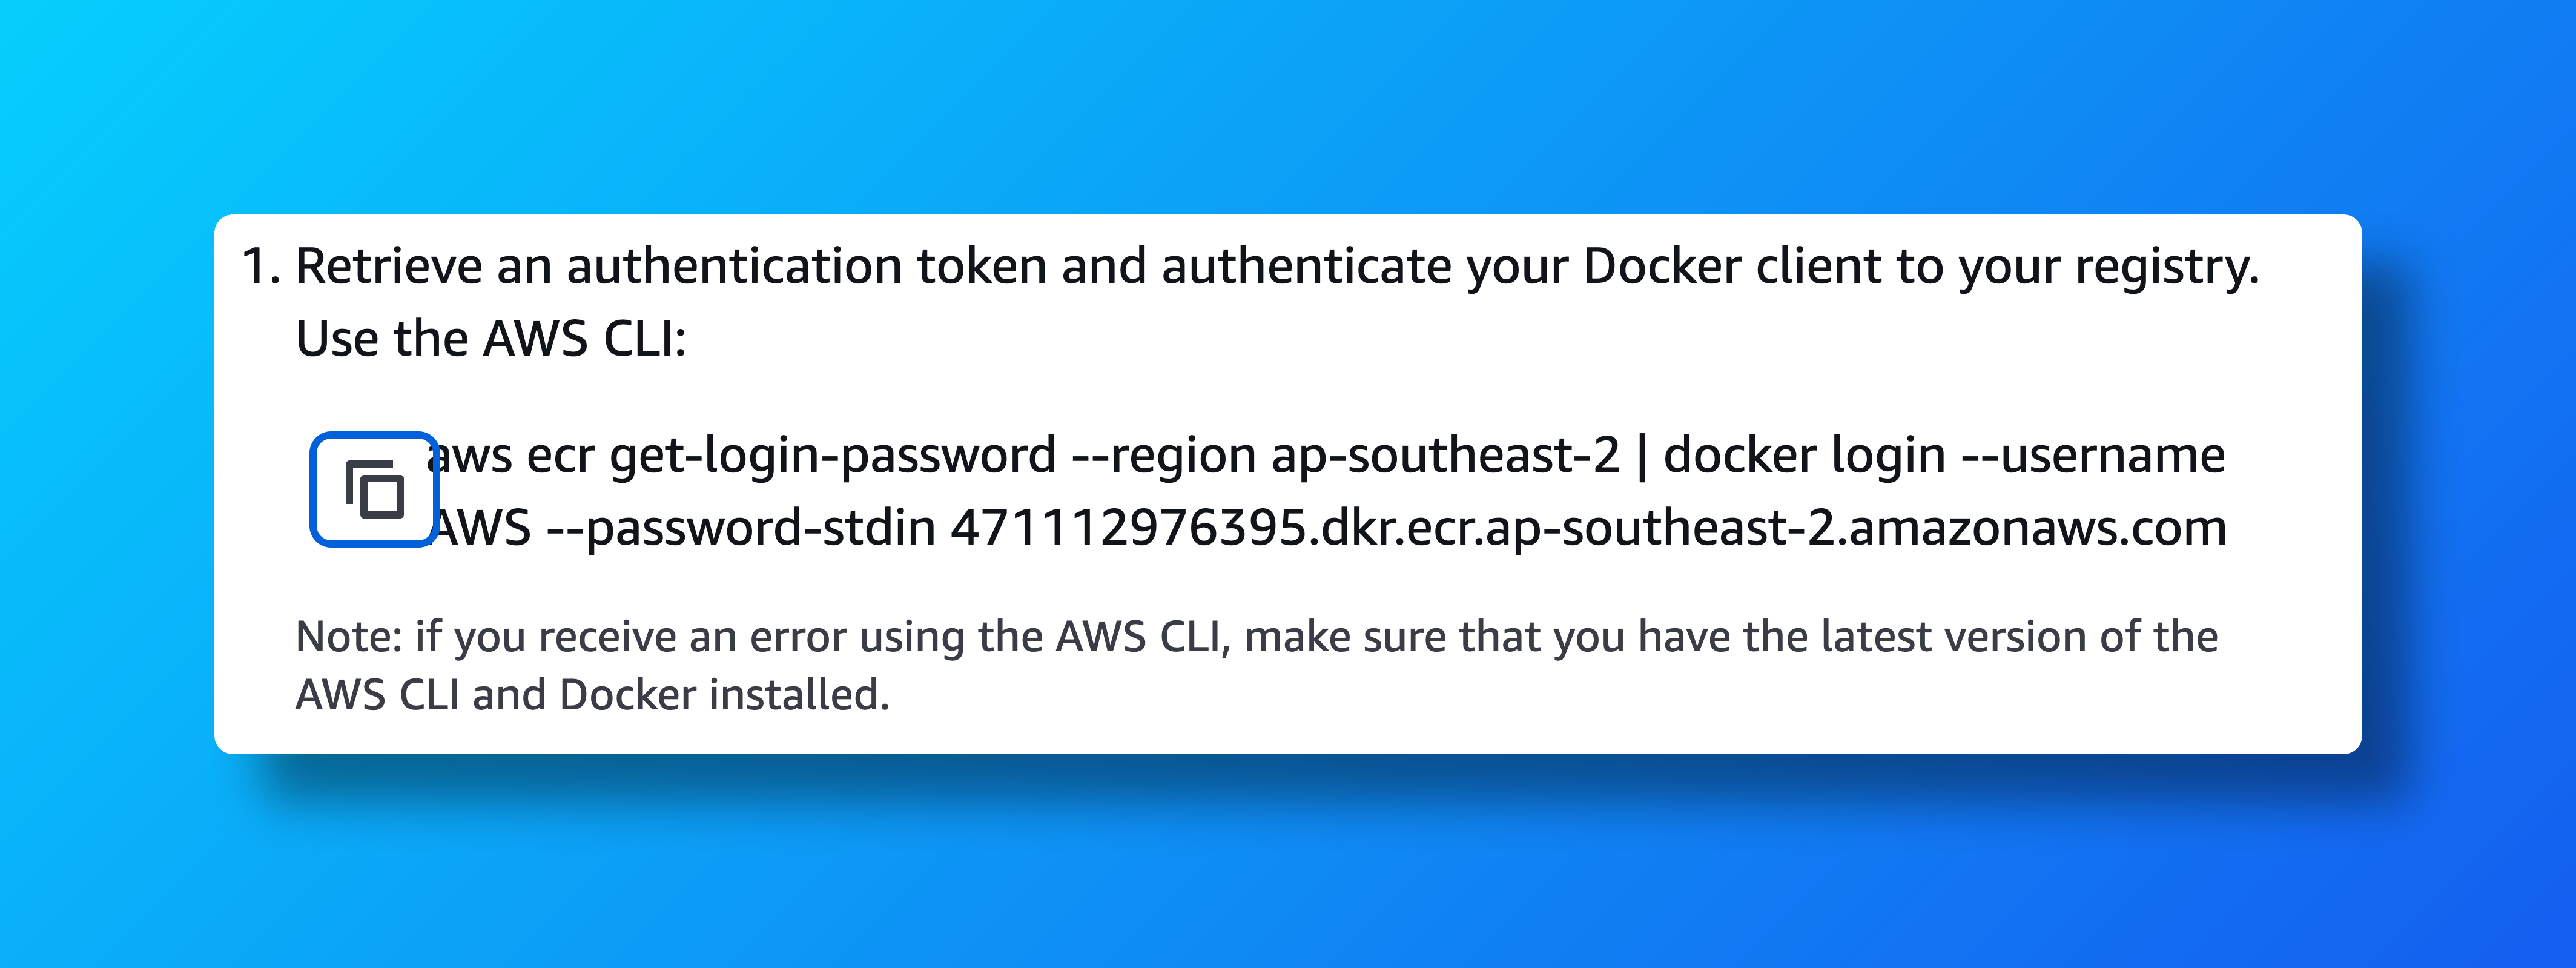Click 'AWS CLI and Docker installed.' note line

click(592, 695)
